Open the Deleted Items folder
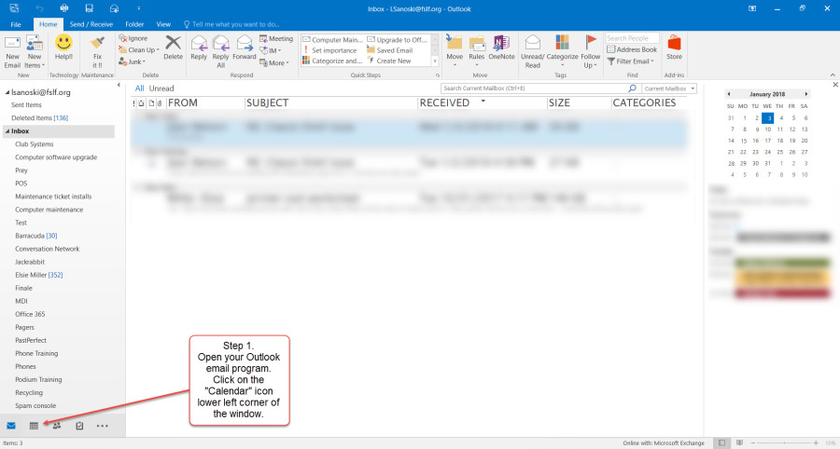Screen dimensions: 840x449 click(x=39, y=117)
